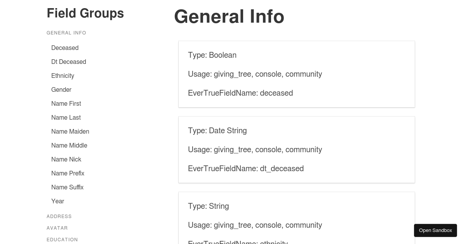This screenshot has width=466, height=244.
Task: Click the Field Groups heading
Action: 85,13
